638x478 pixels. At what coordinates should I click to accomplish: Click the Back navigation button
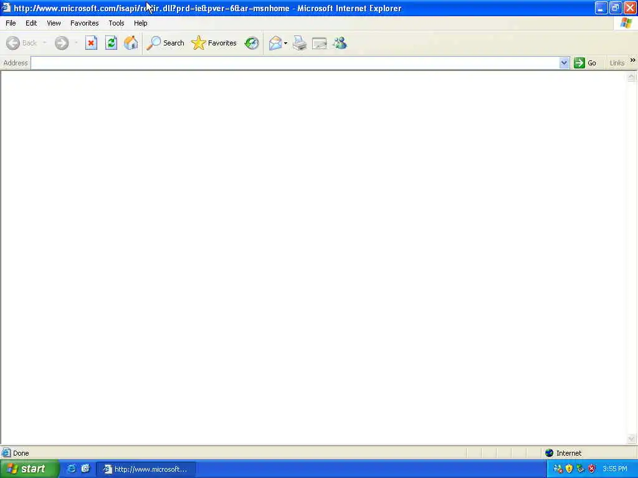[x=22, y=43]
